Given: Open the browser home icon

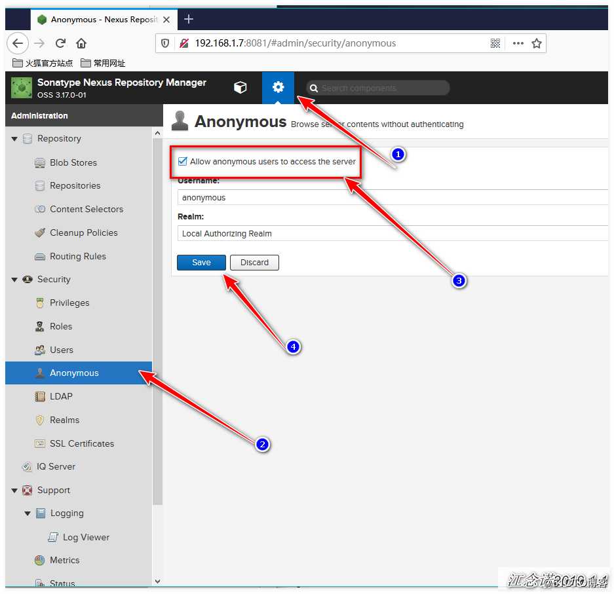Looking at the screenshot, I should pos(81,43).
